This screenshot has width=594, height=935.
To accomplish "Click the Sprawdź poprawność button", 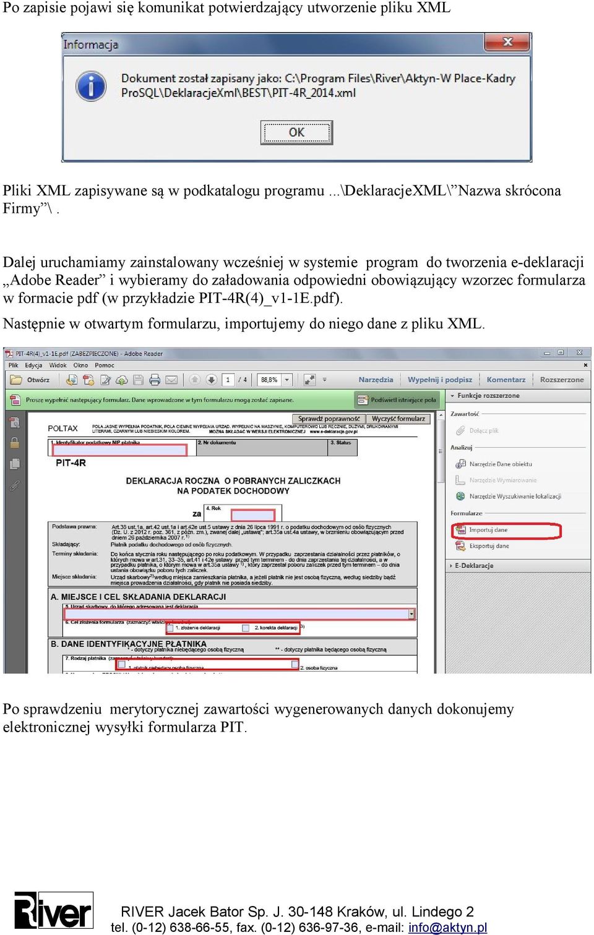I will (x=329, y=419).
